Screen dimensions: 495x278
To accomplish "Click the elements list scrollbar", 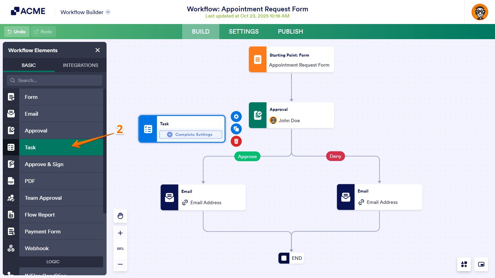I will click(105, 151).
